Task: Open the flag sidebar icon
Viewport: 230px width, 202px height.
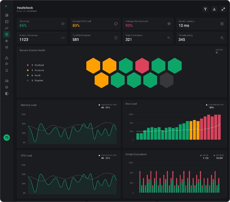Action: point(7,64)
